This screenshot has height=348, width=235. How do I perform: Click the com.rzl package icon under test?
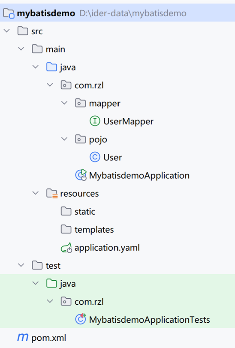(66, 301)
